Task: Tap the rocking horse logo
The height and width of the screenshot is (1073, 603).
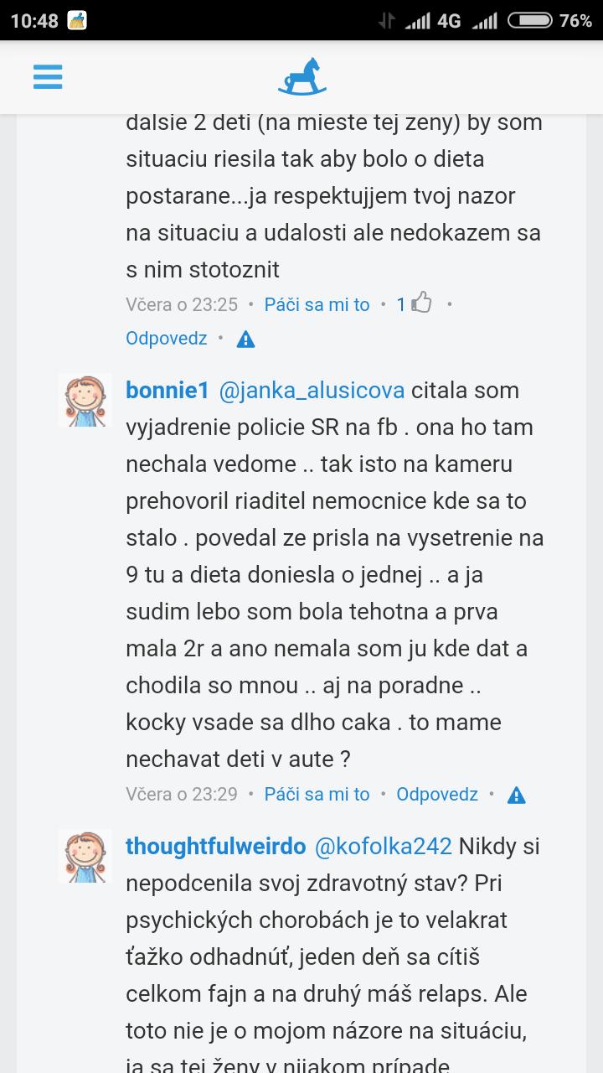Action: pos(301,76)
